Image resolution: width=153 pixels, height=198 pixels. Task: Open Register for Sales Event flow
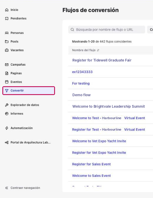tap(91, 164)
